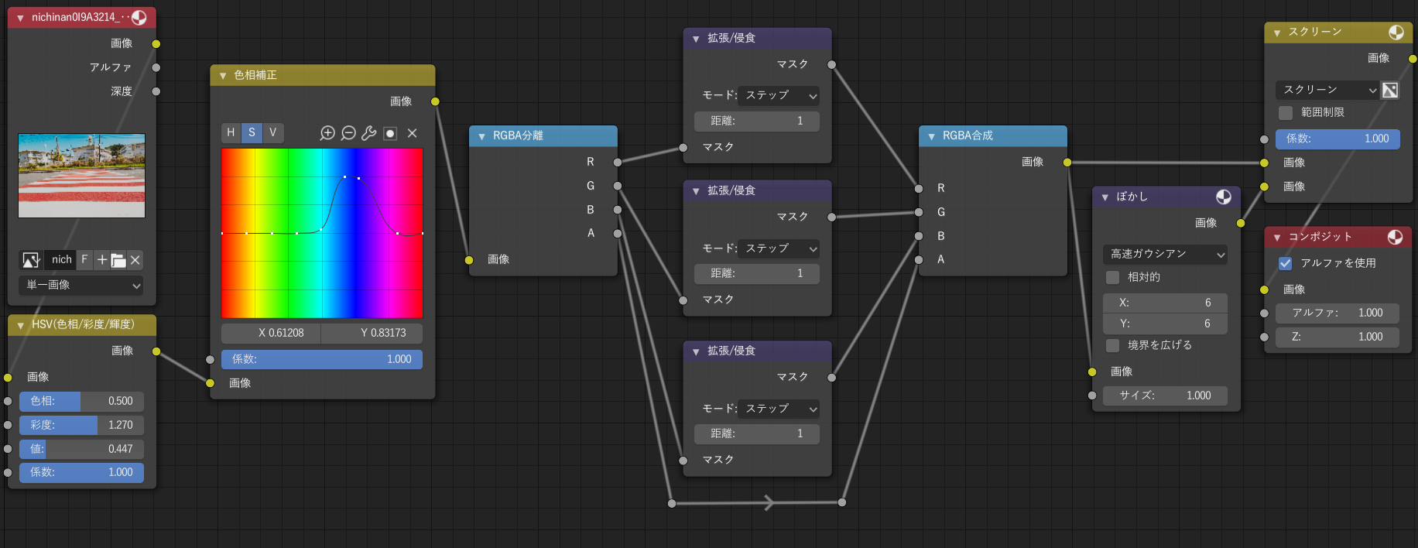Screen dimensions: 1418x548
Task: Click the 彩度 1.270 slider in HSV node
Action: point(82,425)
